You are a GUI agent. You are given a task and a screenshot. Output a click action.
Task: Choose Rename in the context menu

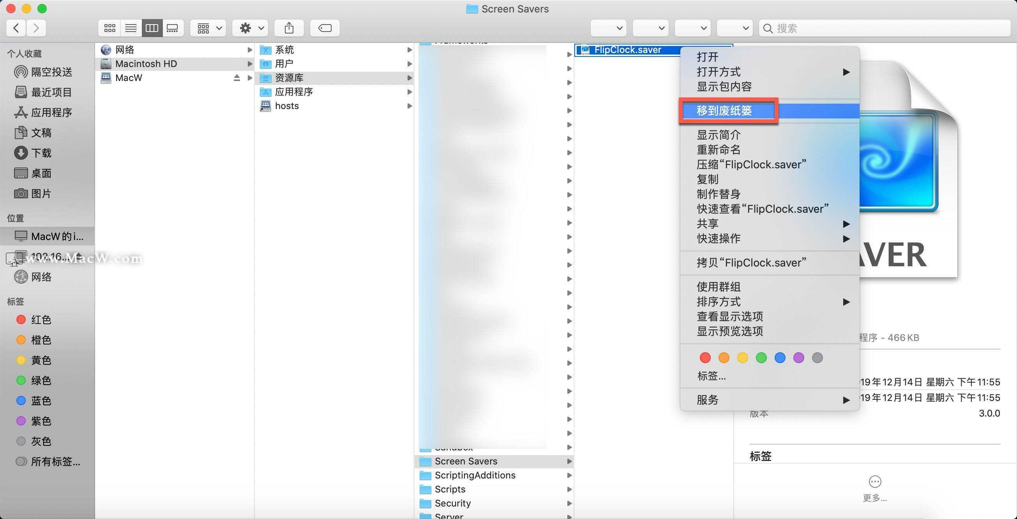click(x=718, y=150)
